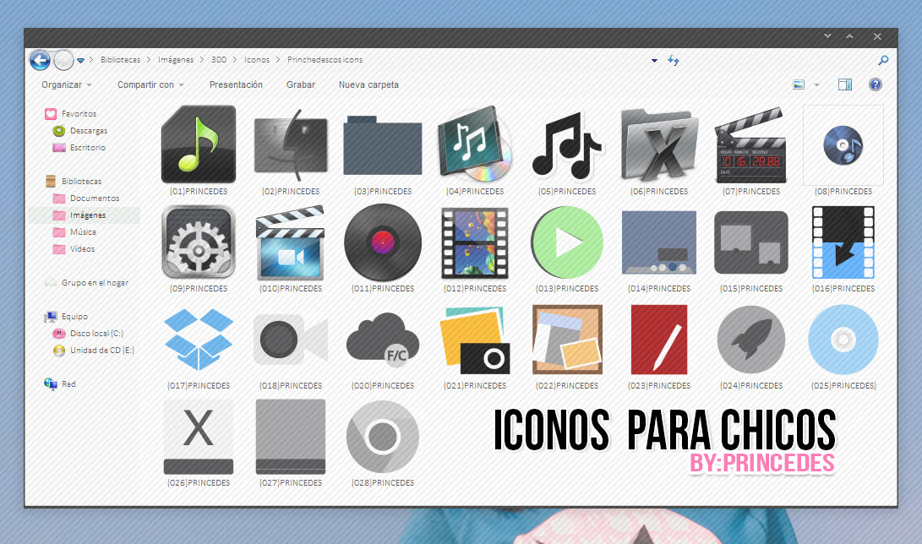Open Descargas in the sidebar
This screenshot has height=544, width=922.
89,131
